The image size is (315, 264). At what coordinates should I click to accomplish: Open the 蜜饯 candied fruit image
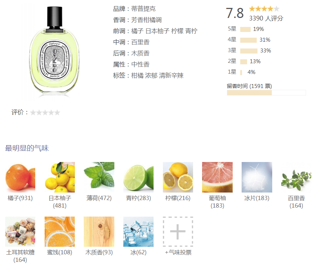[x=60, y=232]
